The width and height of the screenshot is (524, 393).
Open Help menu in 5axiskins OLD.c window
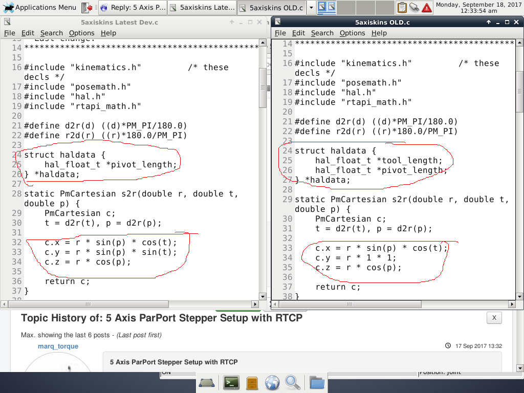pos(379,33)
